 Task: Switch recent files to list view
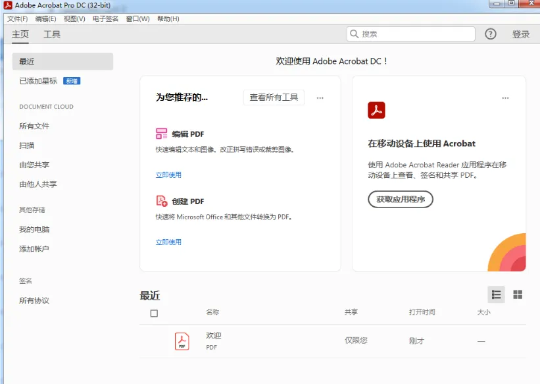coord(497,294)
